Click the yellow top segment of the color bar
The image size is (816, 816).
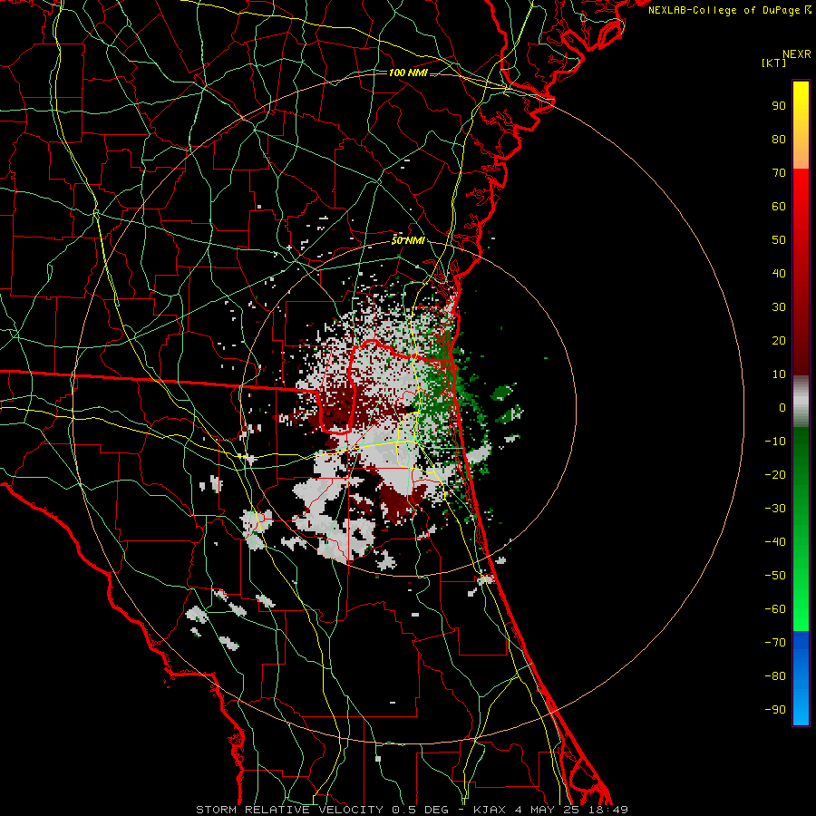click(801, 125)
